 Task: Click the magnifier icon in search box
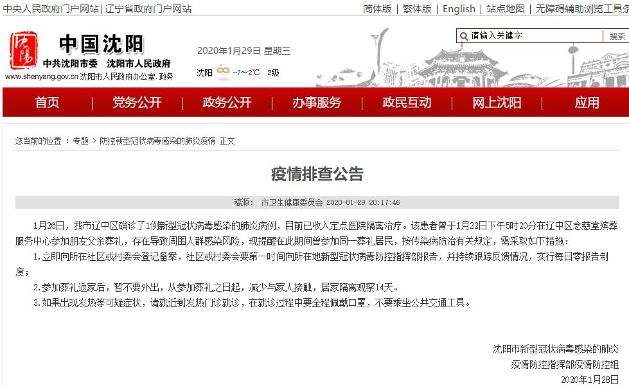point(464,36)
